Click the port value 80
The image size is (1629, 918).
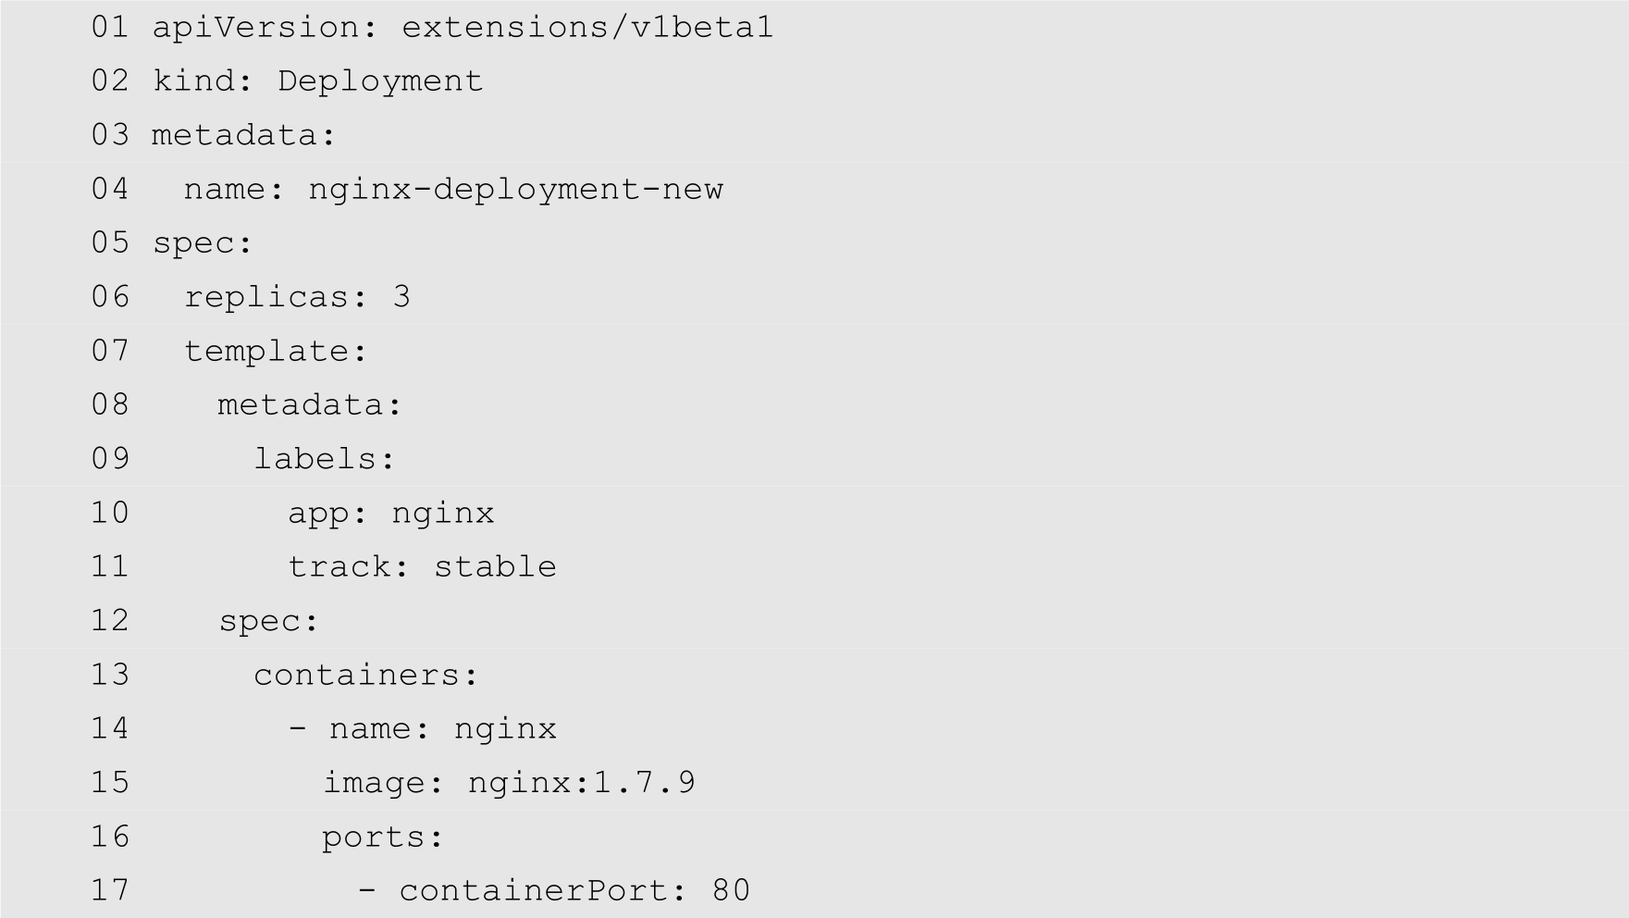(x=731, y=890)
